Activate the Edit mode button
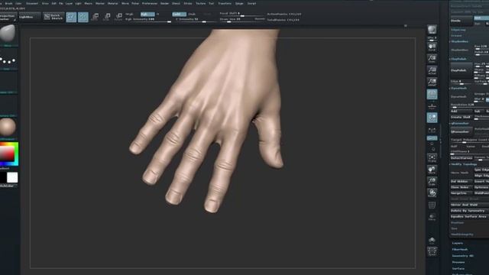Viewport: 489px width, 275px height. pos(71,17)
